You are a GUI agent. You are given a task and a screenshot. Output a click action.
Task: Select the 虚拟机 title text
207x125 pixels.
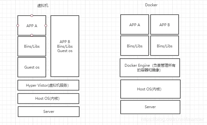pos(43,5)
